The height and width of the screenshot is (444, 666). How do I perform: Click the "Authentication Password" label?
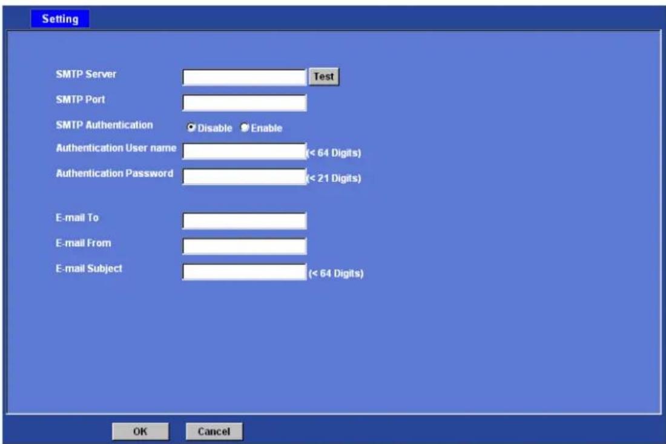[114, 174]
